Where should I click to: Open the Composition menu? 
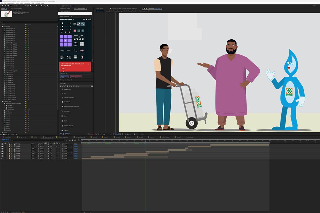(11, 3)
